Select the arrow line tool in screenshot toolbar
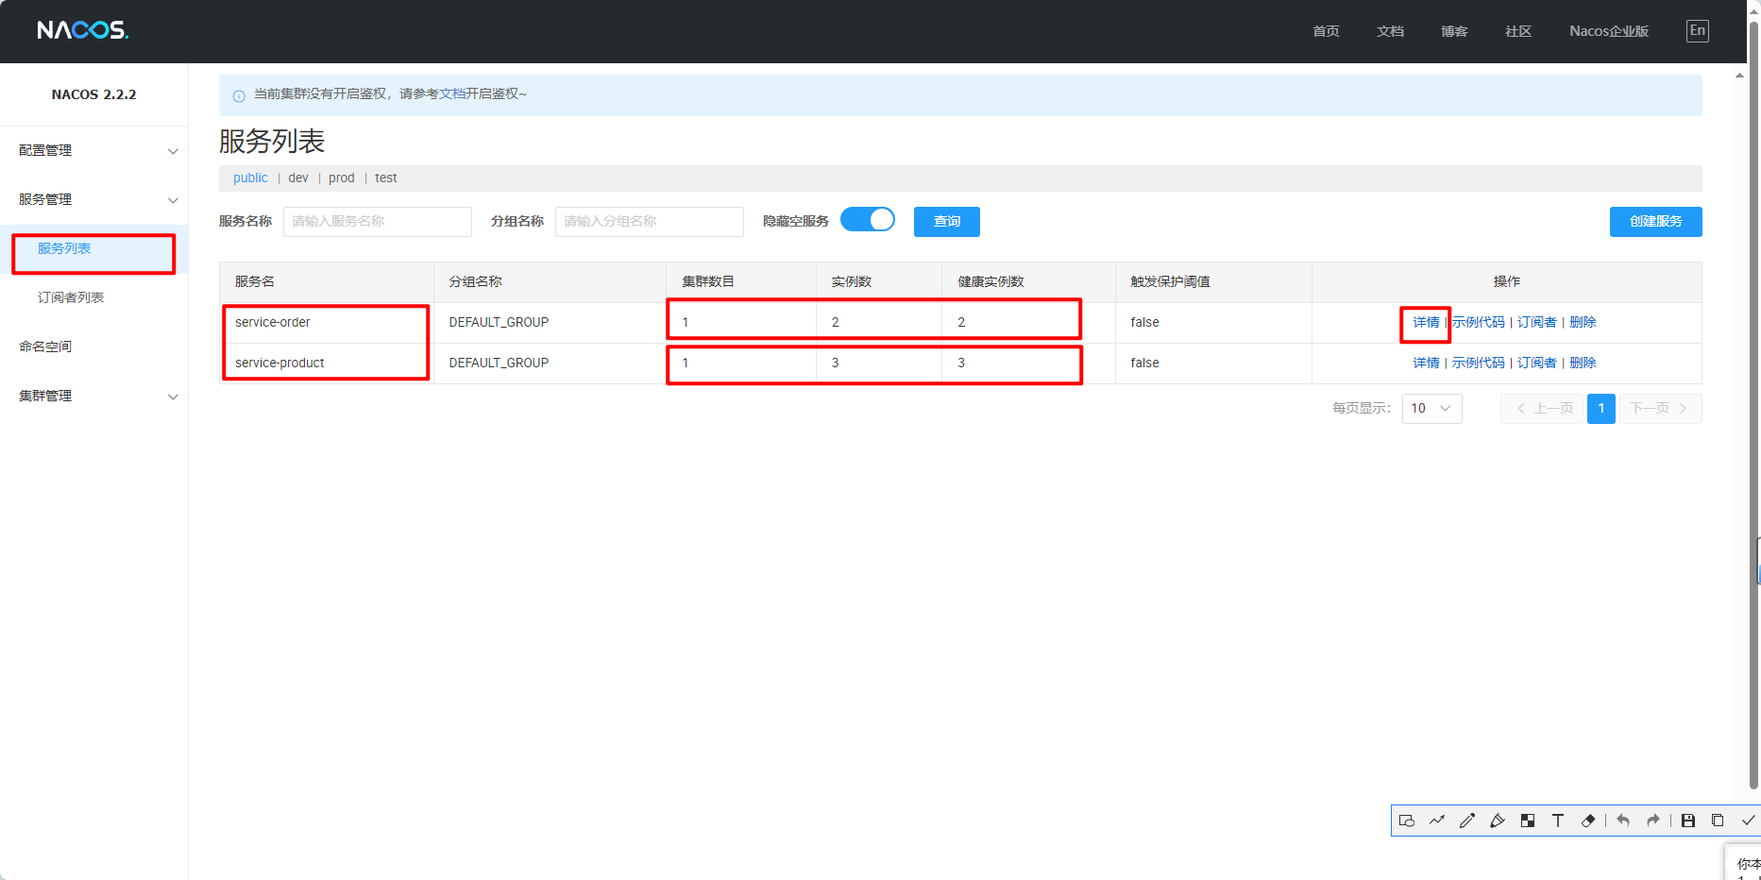Viewport: 1761px width, 880px height. pos(1437,821)
